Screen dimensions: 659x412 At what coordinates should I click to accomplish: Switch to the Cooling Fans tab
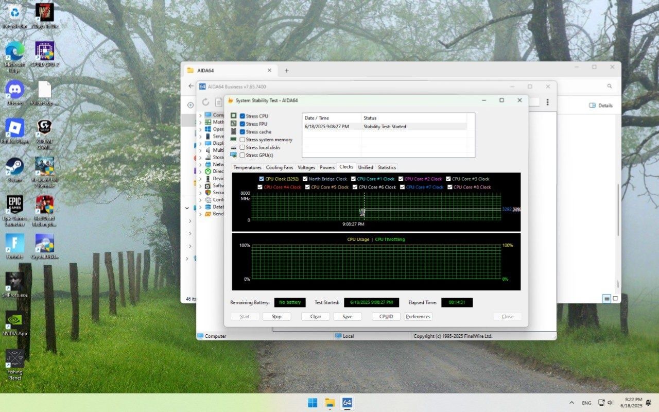280,167
